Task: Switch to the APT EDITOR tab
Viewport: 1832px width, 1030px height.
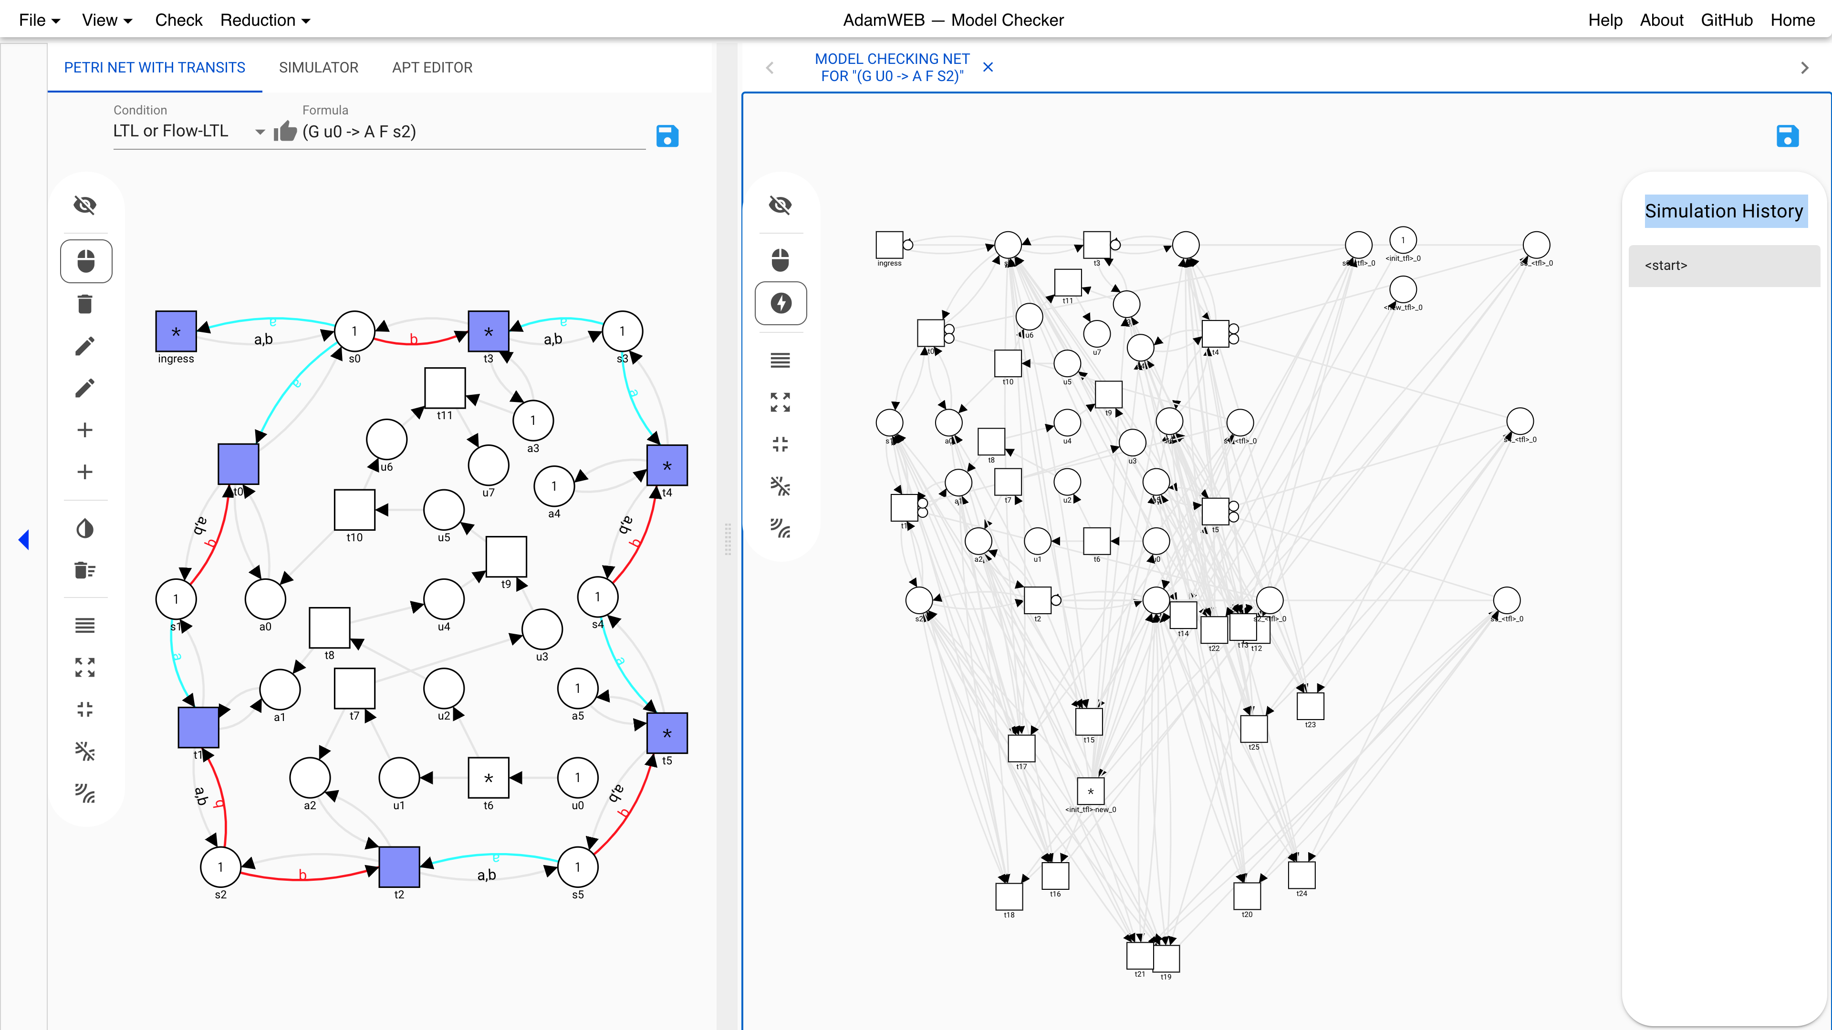Action: click(x=432, y=67)
